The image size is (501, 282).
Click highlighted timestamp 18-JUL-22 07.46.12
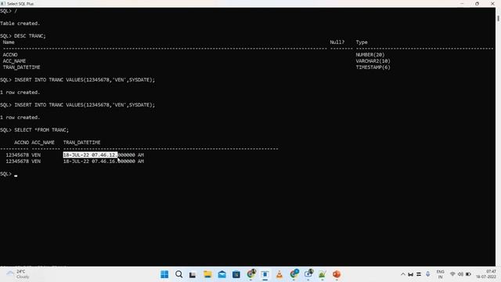(91, 155)
